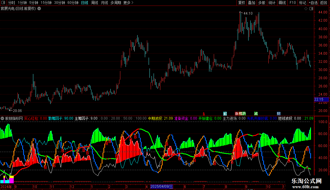Viewport: 330px width, 190px height.
Task: Toggle the left side panel icon
Action: pos(3,3)
